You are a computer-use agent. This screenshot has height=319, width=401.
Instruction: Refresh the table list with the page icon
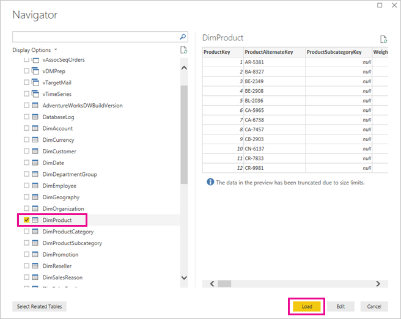click(183, 50)
